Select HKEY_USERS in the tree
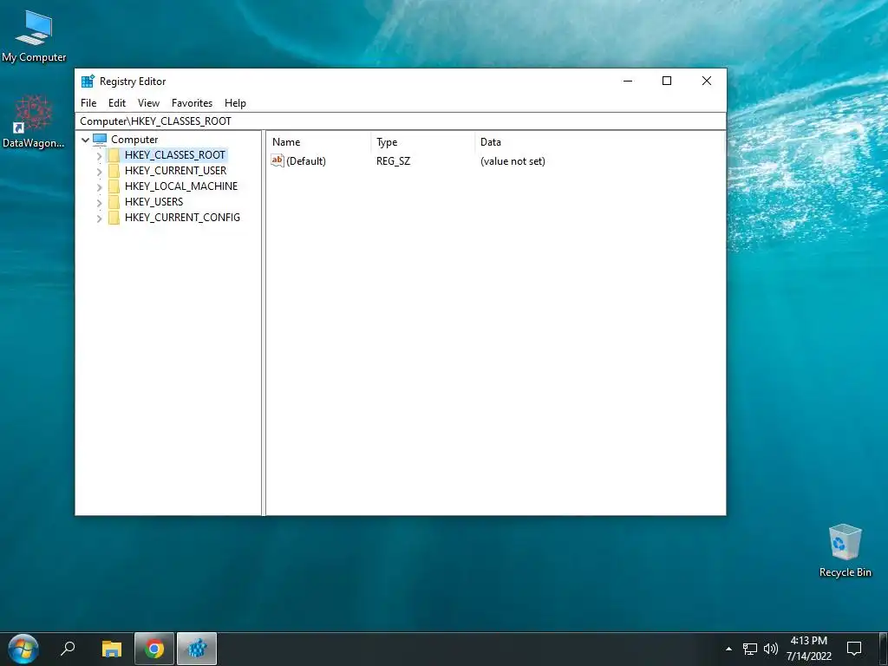Image resolution: width=888 pixels, height=666 pixels. click(x=154, y=201)
